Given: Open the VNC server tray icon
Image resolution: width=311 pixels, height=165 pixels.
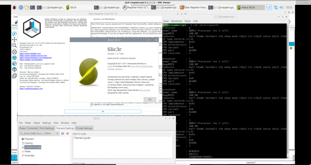Looking at the screenshot, I should click(x=269, y=8).
